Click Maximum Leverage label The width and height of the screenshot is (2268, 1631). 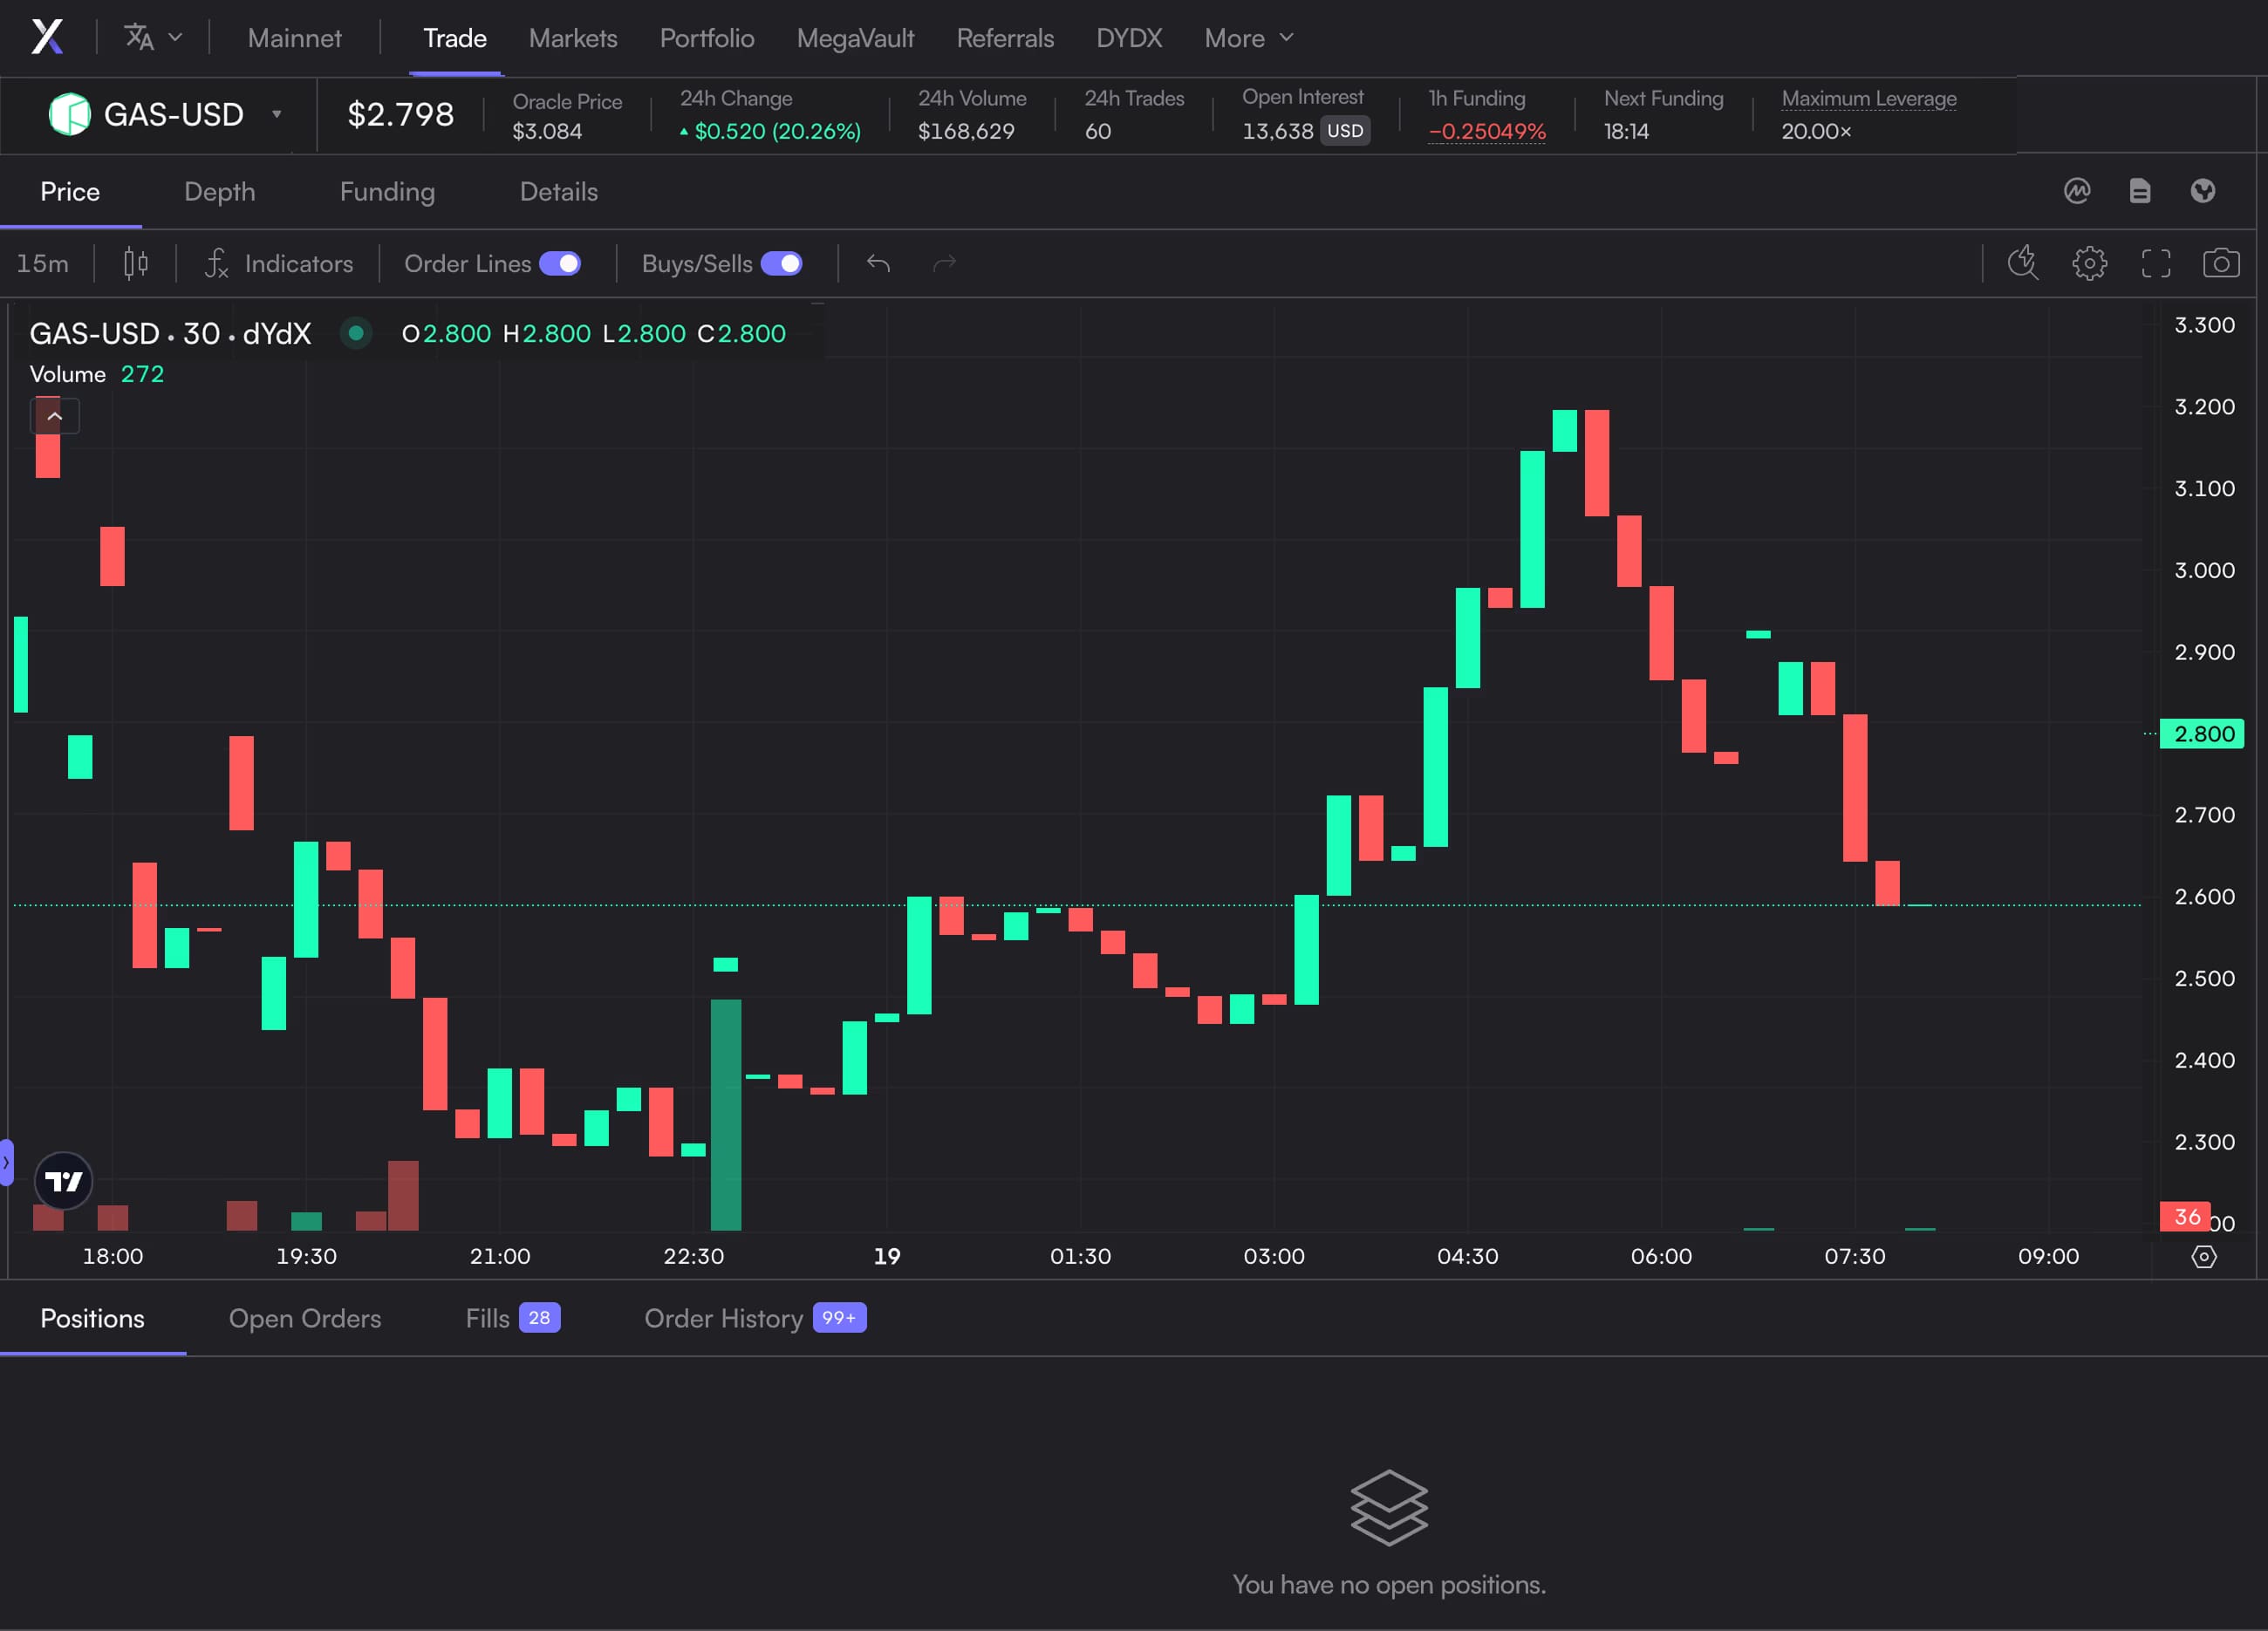(x=1868, y=98)
